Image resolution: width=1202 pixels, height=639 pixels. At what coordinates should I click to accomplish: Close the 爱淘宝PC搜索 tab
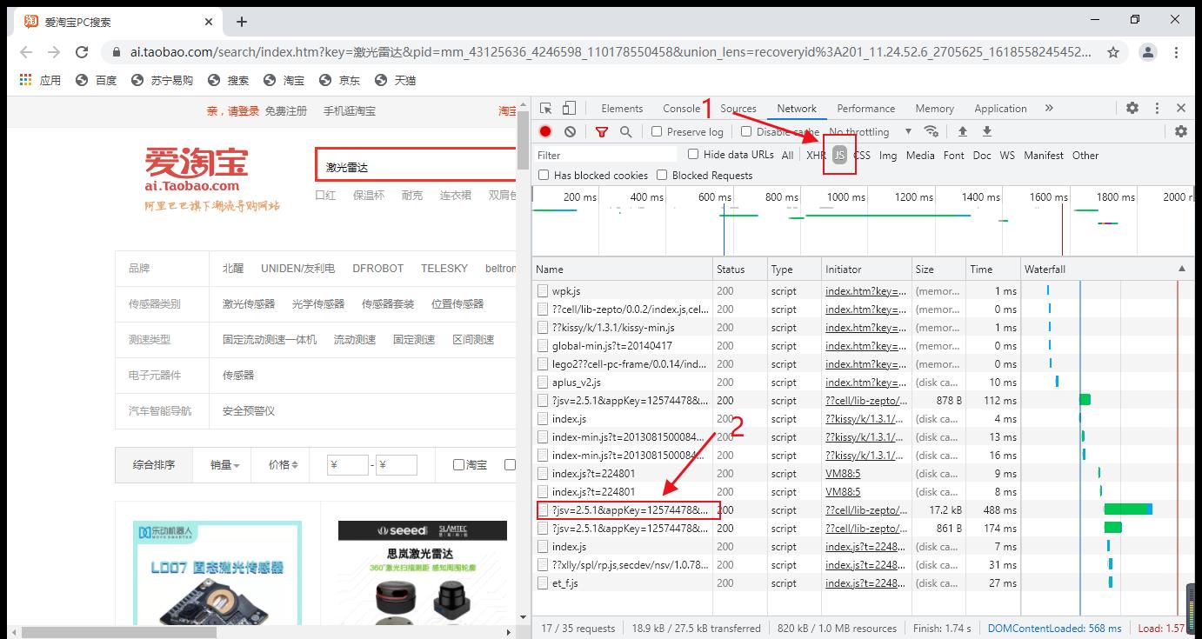click(x=209, y=22)
